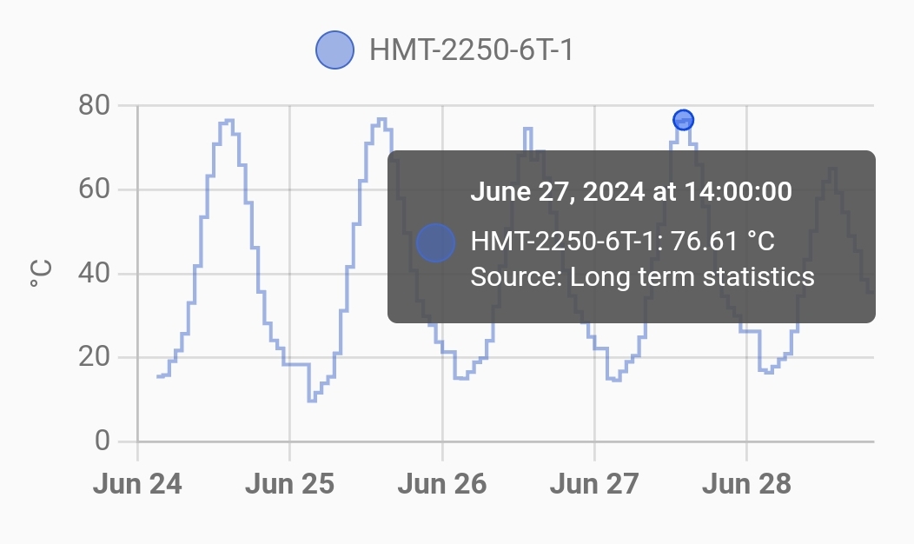Select the Jun 25 x-axis label
Image resolution: width=914 pixels, height=544 pixels.
pos(289,484)
